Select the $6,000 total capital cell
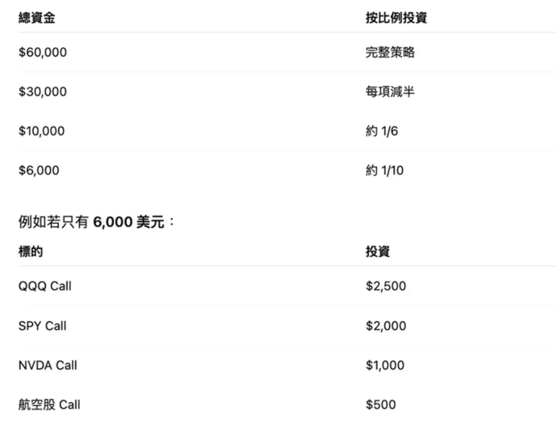This screenshot has height=430, width=556. 39,170
